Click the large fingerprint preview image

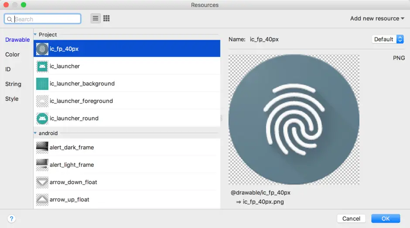click(x=294, y=119)
